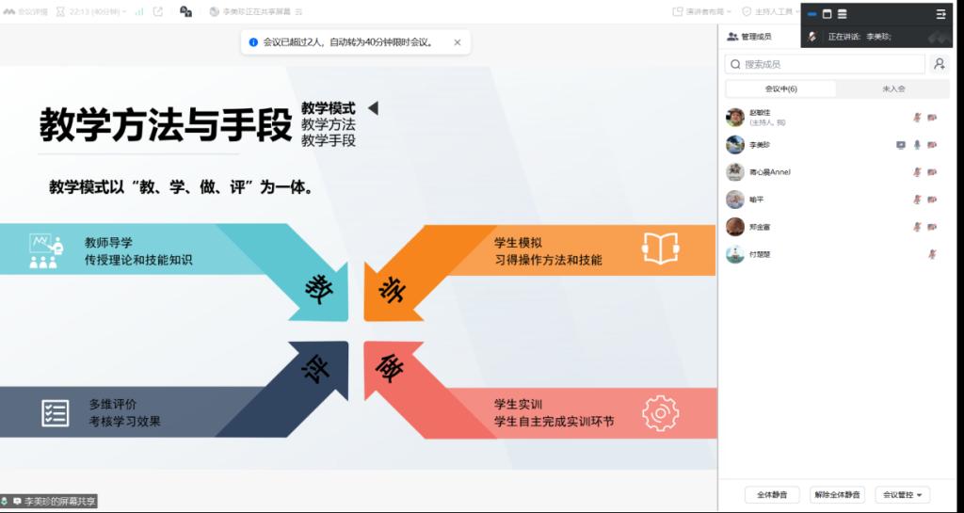Screen dimensions: 964x513
Task: Click the collapse sidebar icon in floating panel
Action: pos(940,14)
